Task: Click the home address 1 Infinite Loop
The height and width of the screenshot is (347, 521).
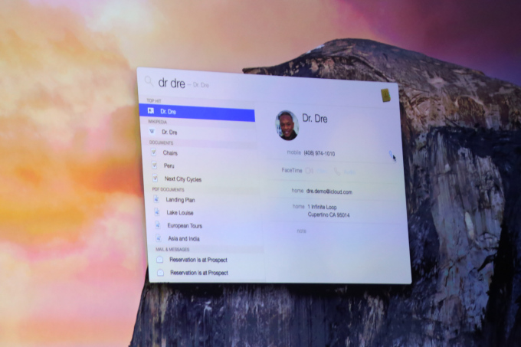Action: 329,211
